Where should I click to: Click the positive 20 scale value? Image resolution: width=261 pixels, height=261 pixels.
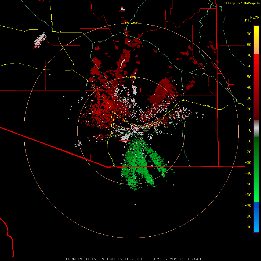point(249,109)
